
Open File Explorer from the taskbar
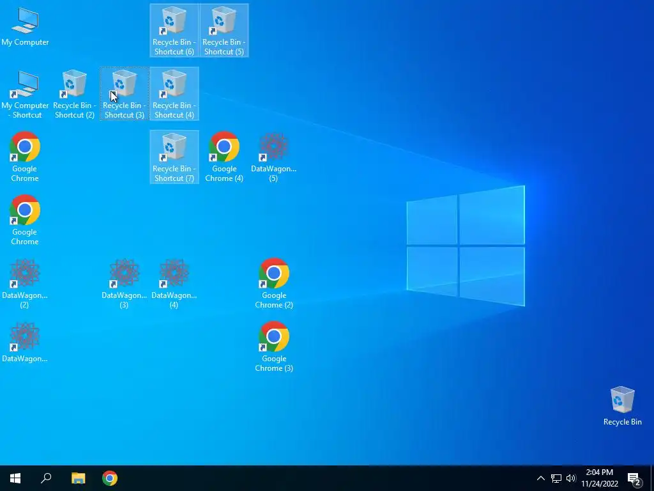tap(78, 478)
